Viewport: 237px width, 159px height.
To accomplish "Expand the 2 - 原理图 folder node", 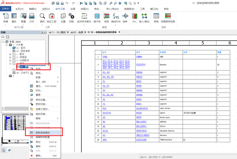I will (x=10, y=57).
